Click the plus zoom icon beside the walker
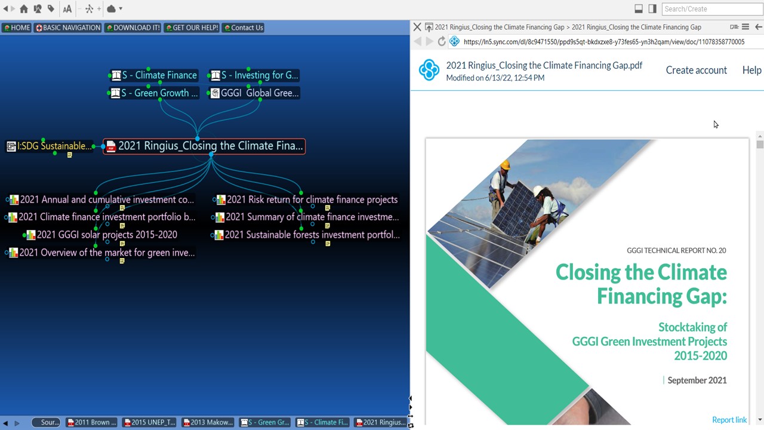 (99, 9)
